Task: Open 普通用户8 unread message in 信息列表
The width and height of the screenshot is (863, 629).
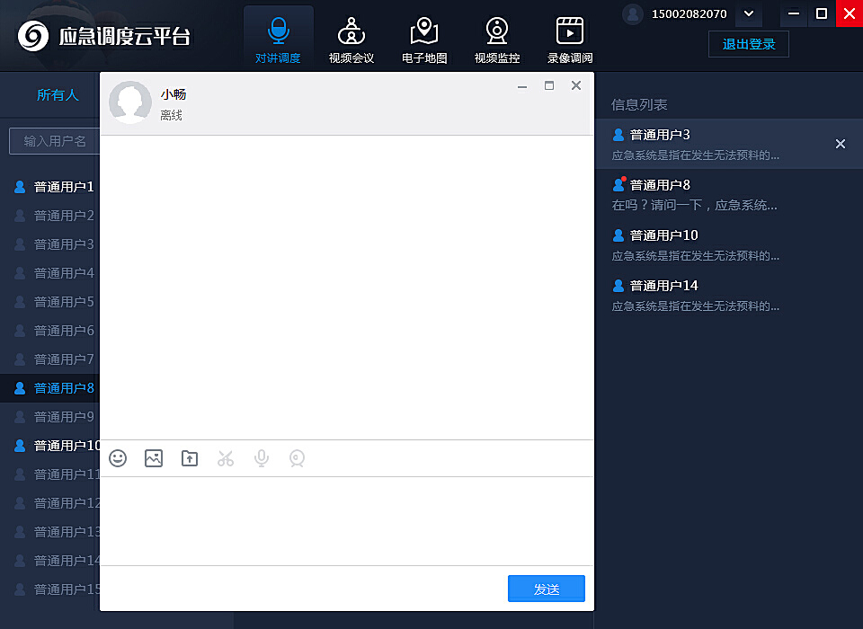Action: (x=729, y=194)
